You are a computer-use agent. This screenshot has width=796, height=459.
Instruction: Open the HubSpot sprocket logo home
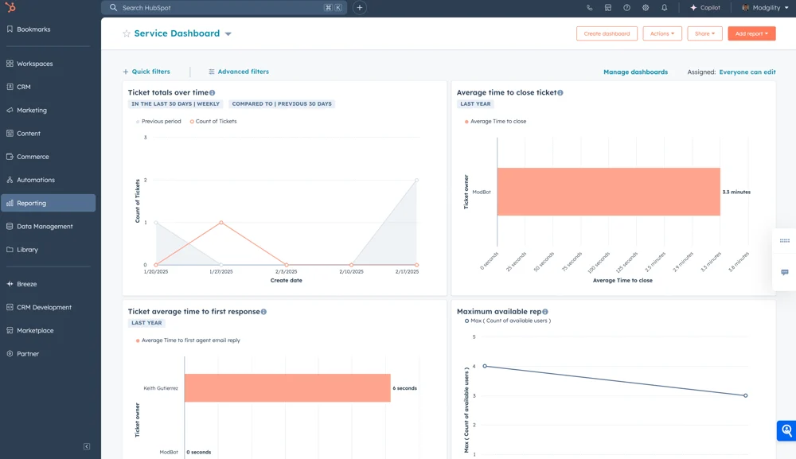10,8
